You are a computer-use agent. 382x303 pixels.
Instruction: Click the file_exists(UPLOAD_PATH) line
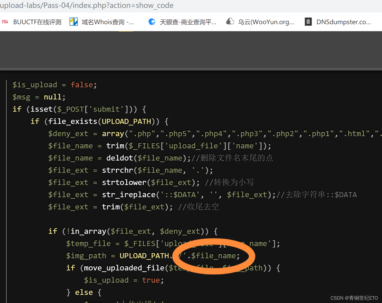point(100,121)
